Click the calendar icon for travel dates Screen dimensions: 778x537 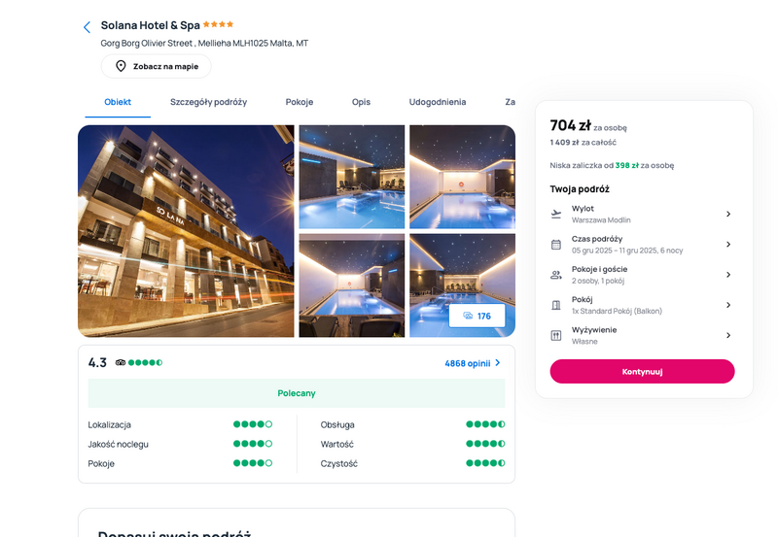pyautogui.click(x=556, y=245)
